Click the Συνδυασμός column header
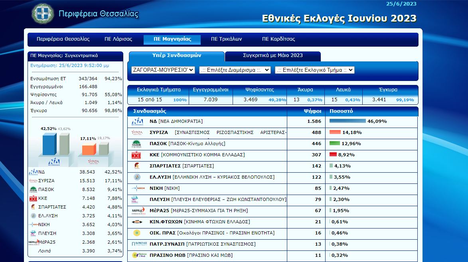This screenshot has width=468, height=262. (150, 111)
